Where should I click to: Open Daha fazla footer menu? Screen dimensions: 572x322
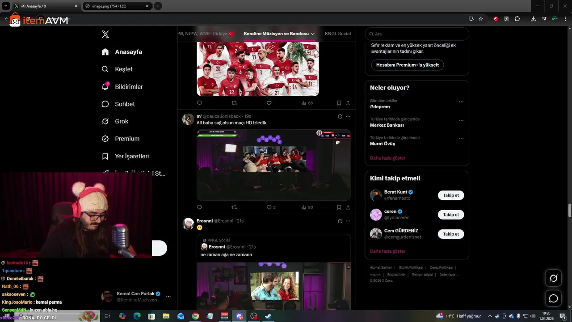[x=449, y=275]
